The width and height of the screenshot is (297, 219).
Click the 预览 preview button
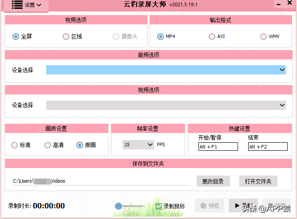[x=209, y=206]
